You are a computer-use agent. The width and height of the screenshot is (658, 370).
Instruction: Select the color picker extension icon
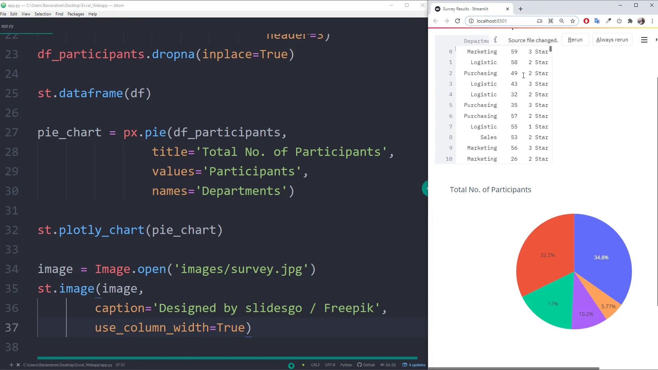(x=609, y=21)
